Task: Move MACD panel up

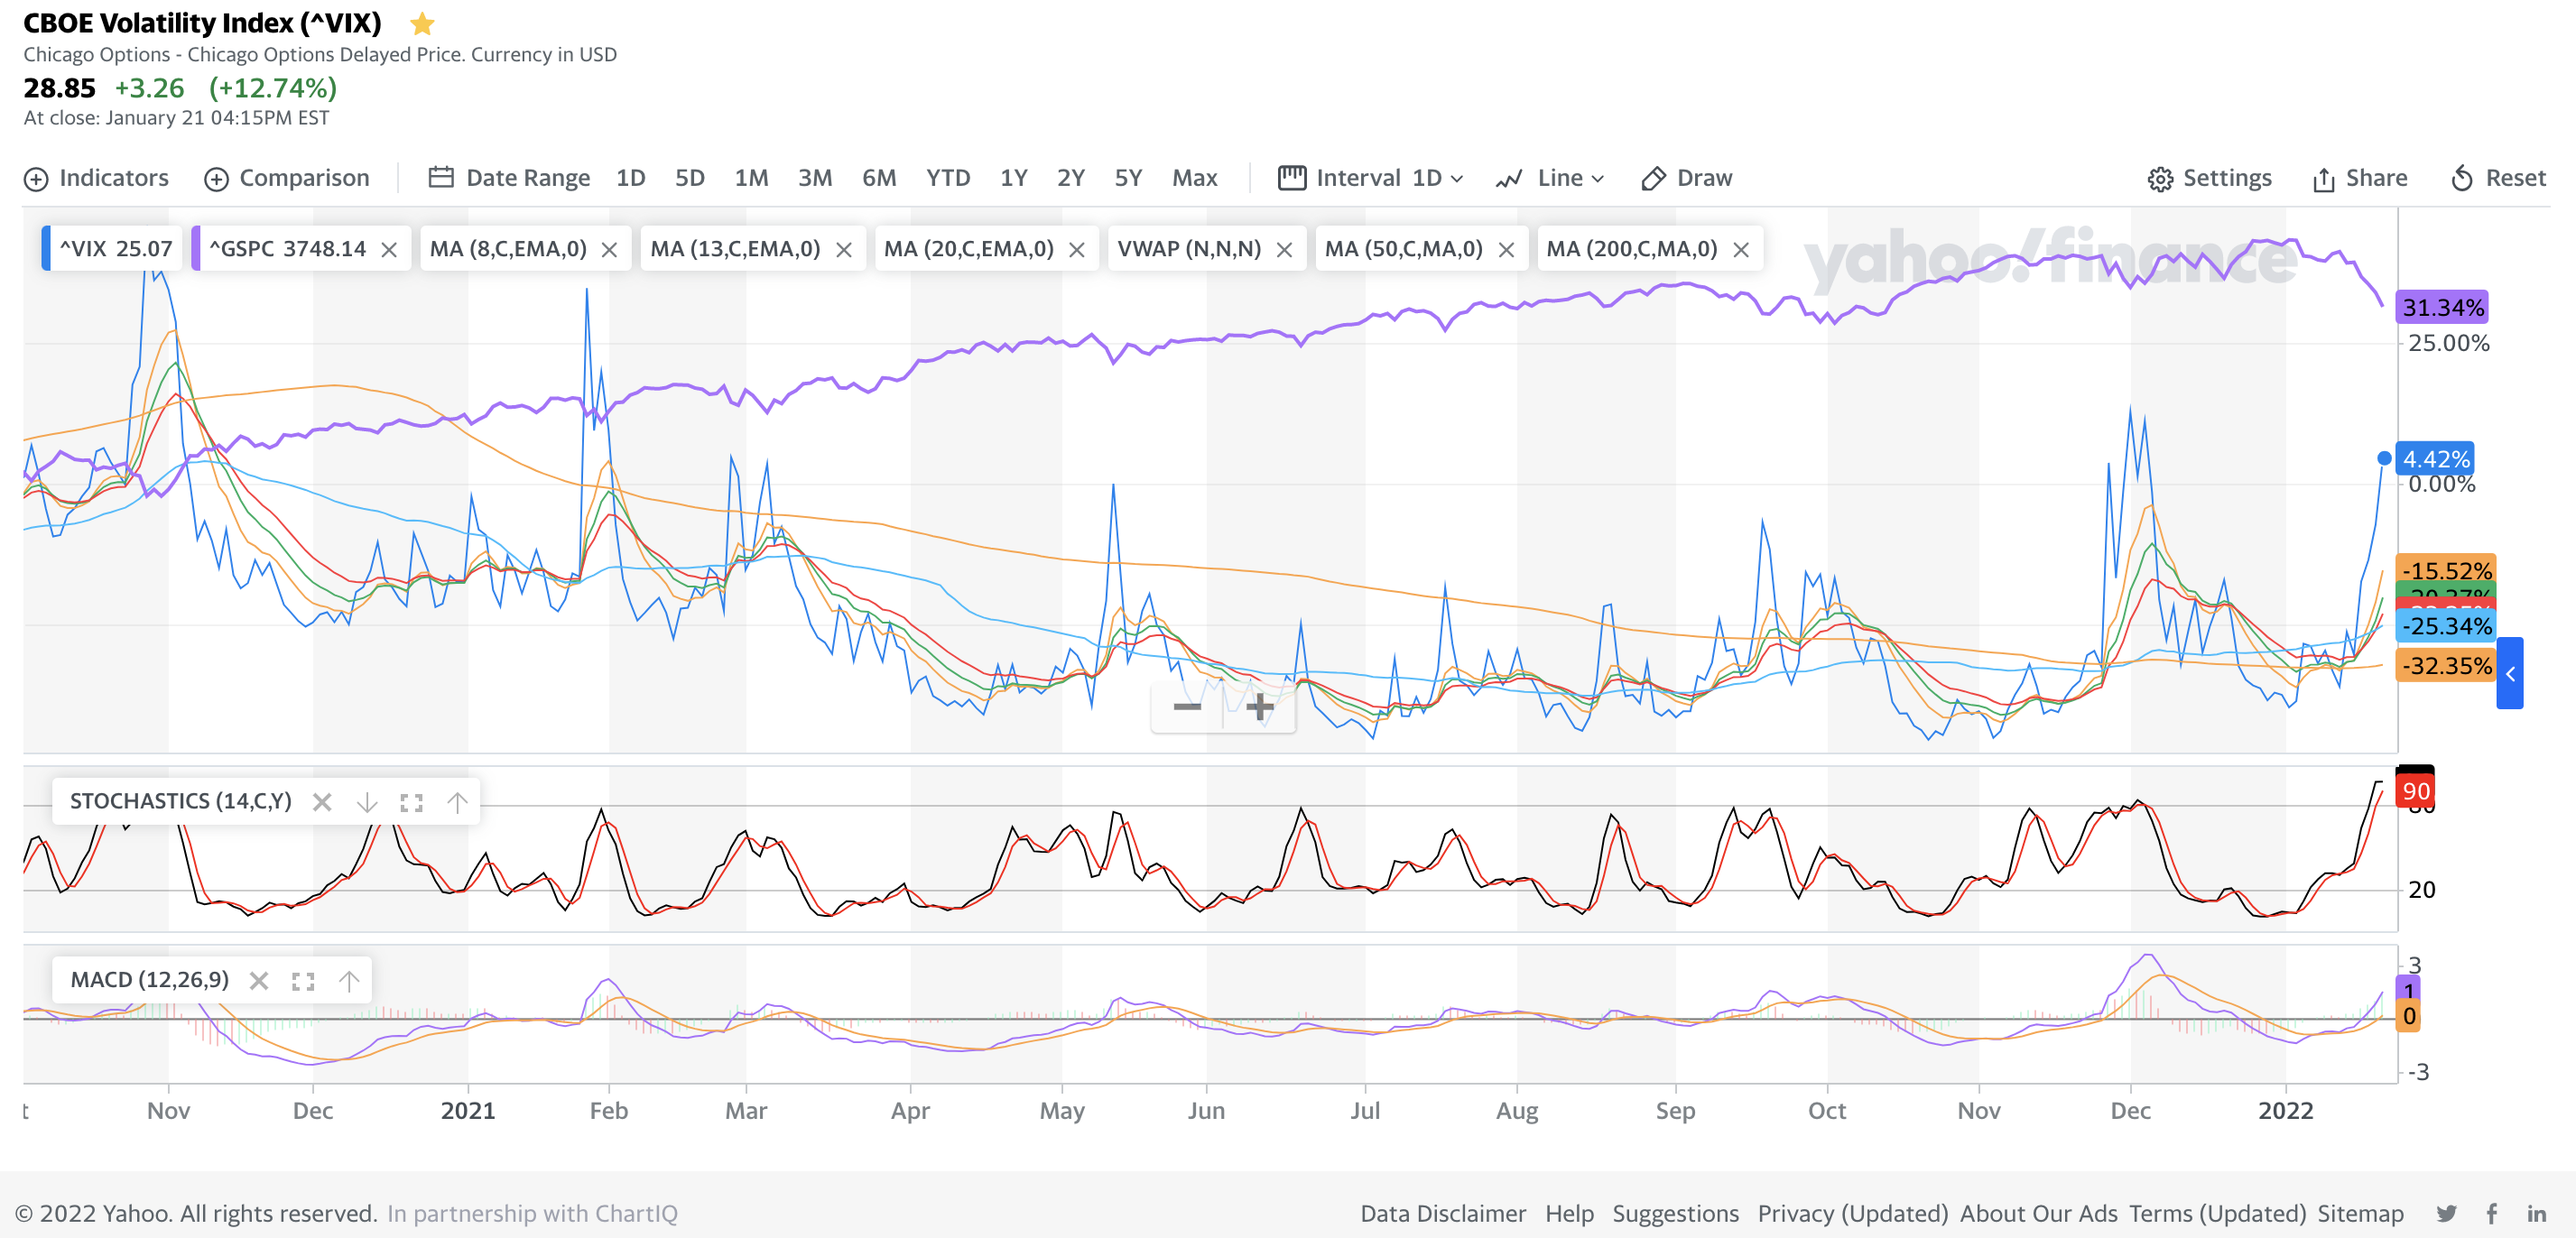Action: click(x=348, y=980)
